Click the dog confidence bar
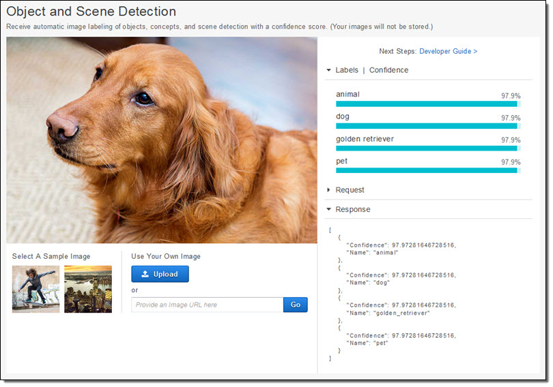The height and width of the screenshot is (387, 553). [427, 126]
